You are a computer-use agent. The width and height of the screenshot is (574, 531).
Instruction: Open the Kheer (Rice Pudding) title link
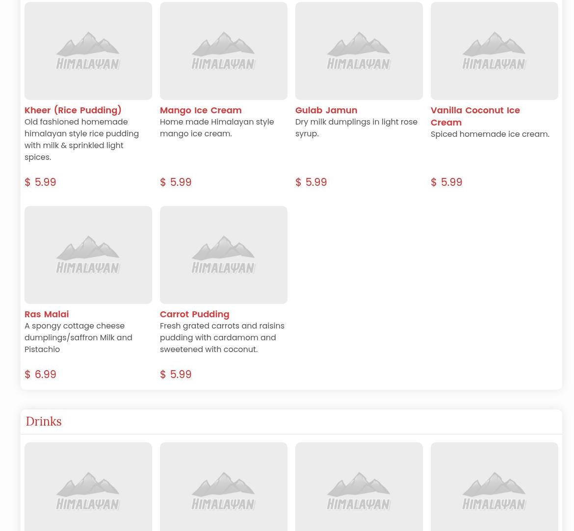(73, 110)
